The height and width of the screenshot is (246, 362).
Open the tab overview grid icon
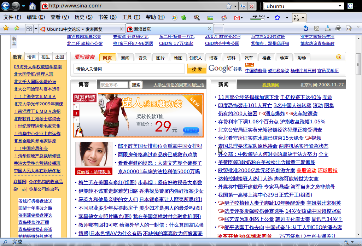(29, 29)
